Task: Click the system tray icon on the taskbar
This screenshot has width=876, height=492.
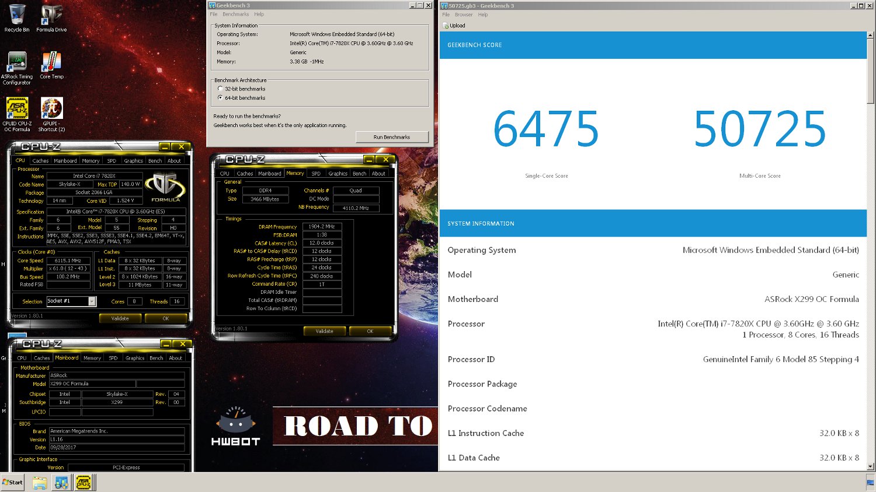Action: (870, 482)
